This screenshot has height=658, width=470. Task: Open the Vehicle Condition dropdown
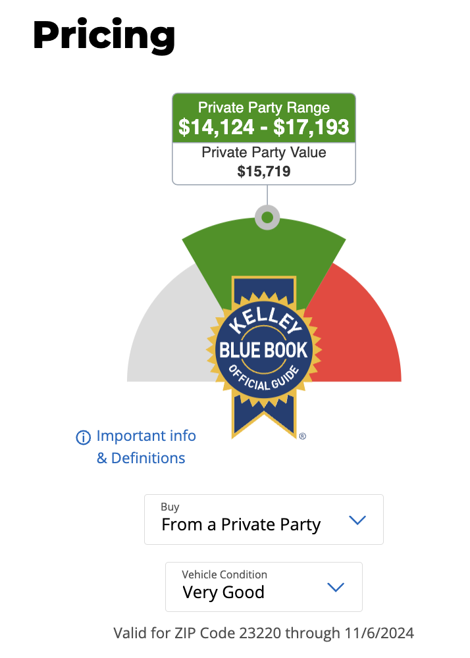[x=264, y=587]
